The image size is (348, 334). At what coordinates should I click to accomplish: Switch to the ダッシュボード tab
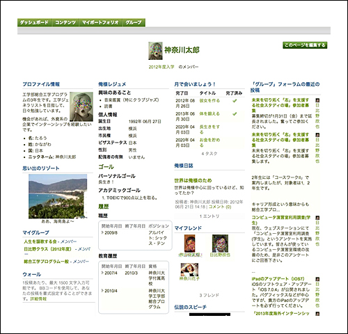[35, 22]
